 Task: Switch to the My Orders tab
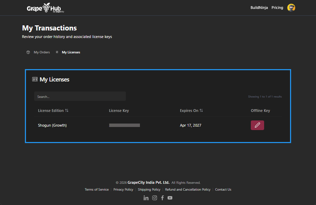pyautogui.click(x=42, y=52)
